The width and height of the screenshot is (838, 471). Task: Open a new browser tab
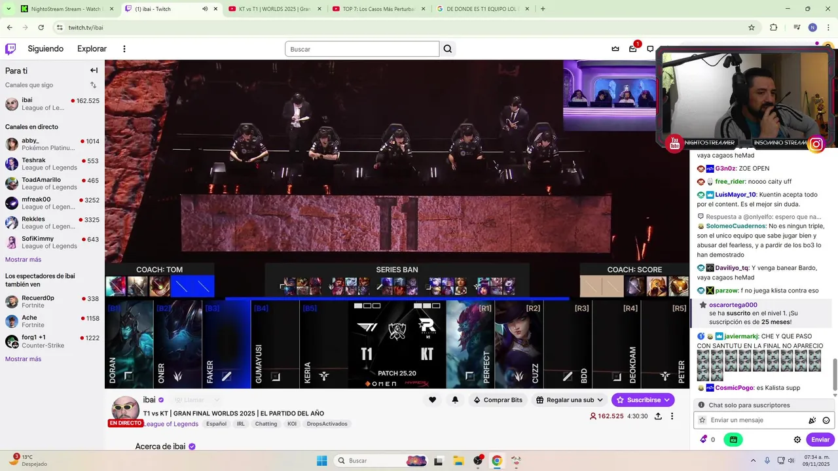(543, 9)
